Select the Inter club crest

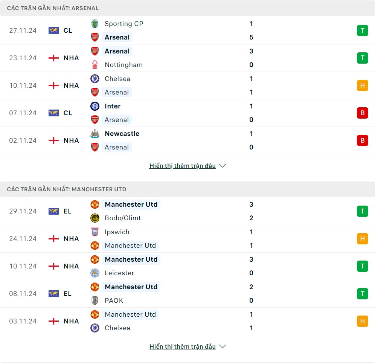point(95,106)
